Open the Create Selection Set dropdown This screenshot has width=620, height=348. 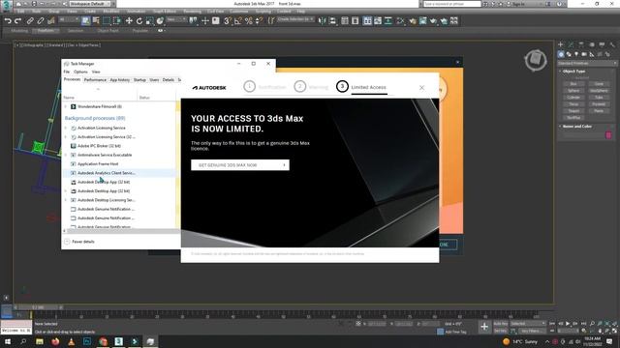(x=295, y=19)
